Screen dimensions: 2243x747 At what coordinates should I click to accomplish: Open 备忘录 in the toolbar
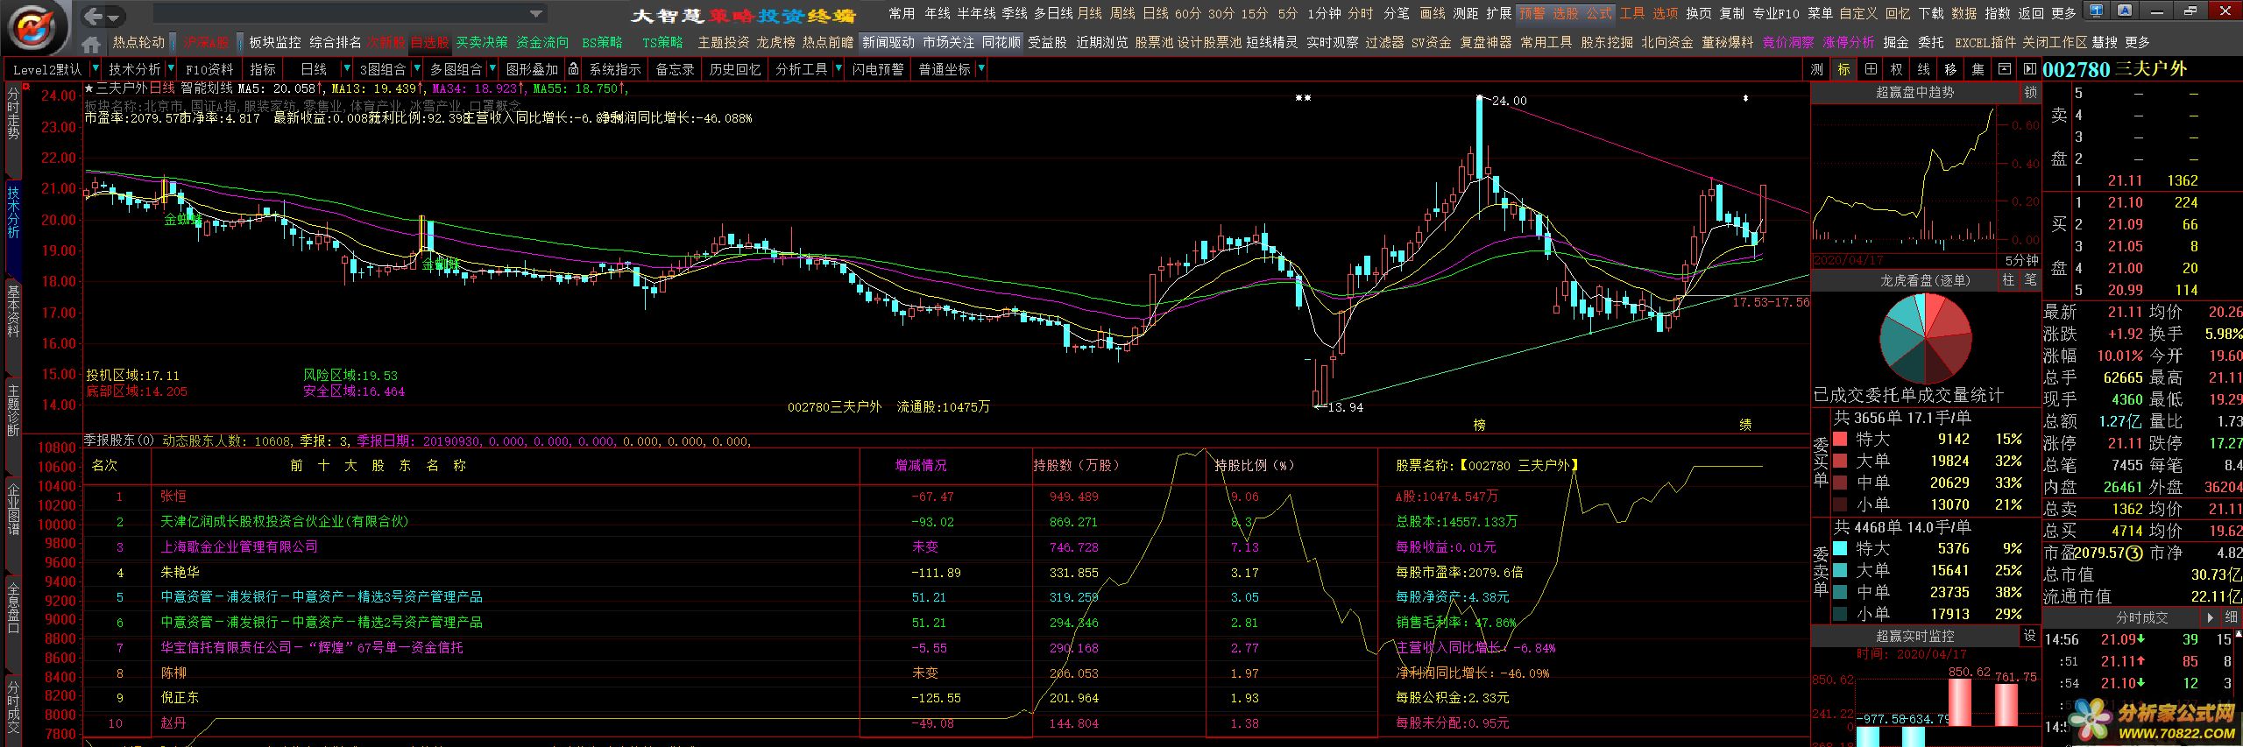[675, 69]
